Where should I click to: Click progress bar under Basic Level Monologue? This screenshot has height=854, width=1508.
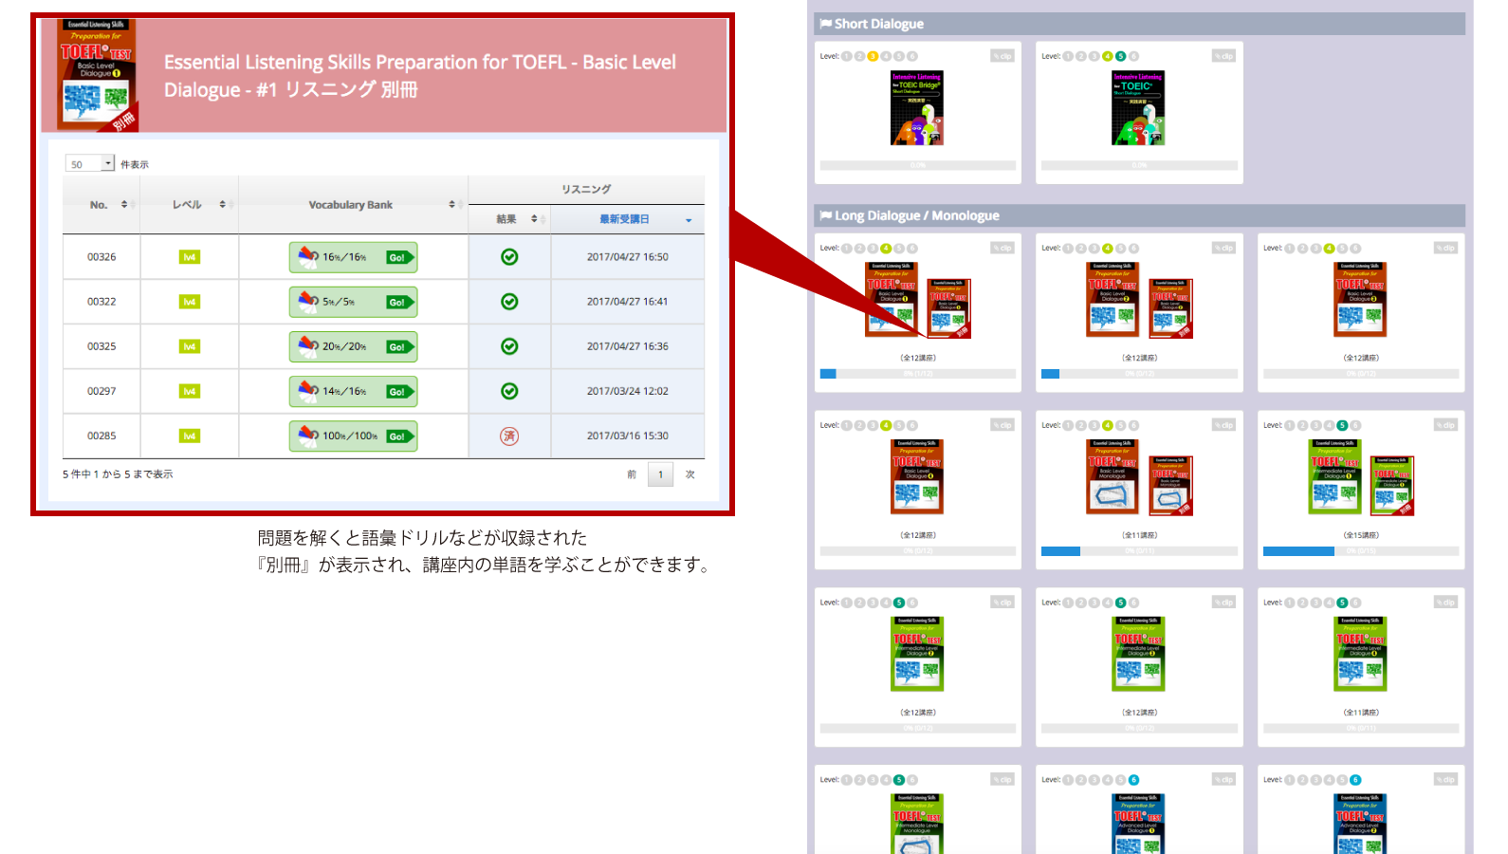(1139, 551)
